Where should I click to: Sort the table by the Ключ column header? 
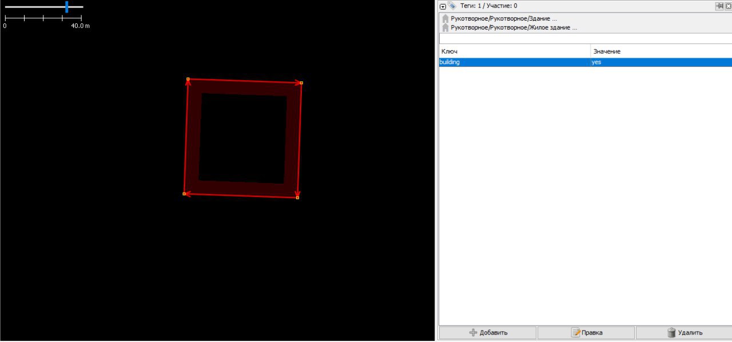(x=515, y=51)
